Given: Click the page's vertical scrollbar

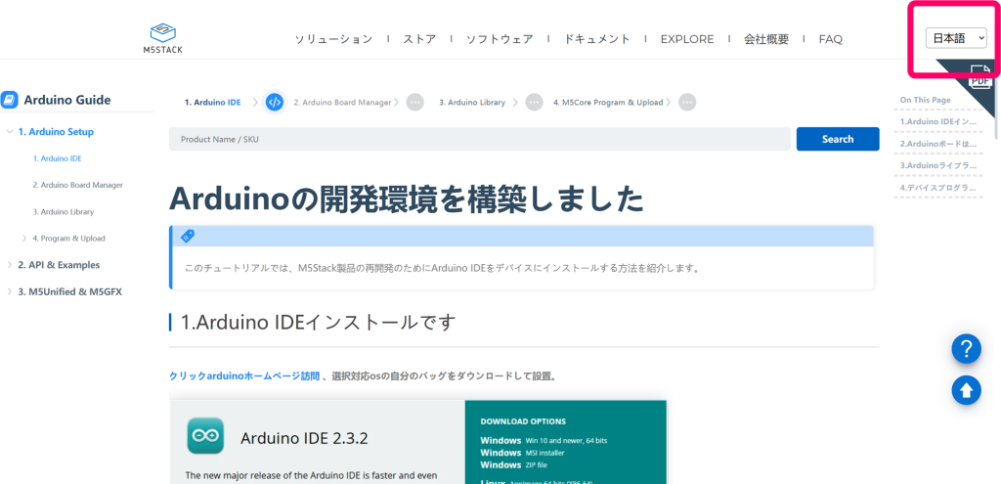Looking at the screenshot, I should 996,101.
